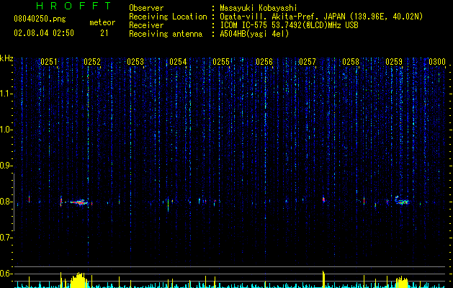Viewport: 453px width, 288px height.
Task: Click the yellow intensity peak below 0259
Action: tap(402, 282)
